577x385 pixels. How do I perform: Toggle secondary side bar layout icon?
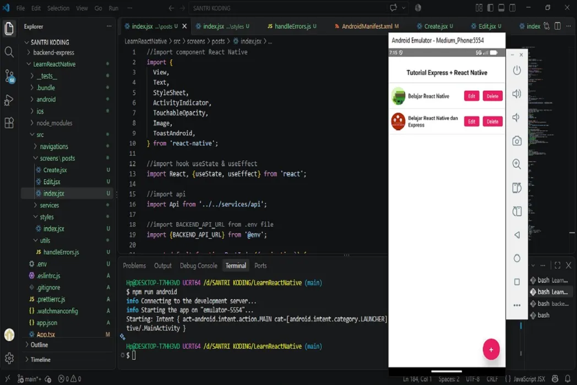[512, 8]
